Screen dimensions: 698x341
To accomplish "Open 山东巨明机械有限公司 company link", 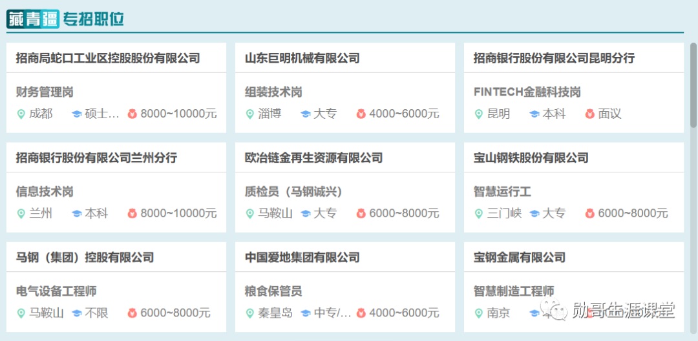I will tap(302, 57).
